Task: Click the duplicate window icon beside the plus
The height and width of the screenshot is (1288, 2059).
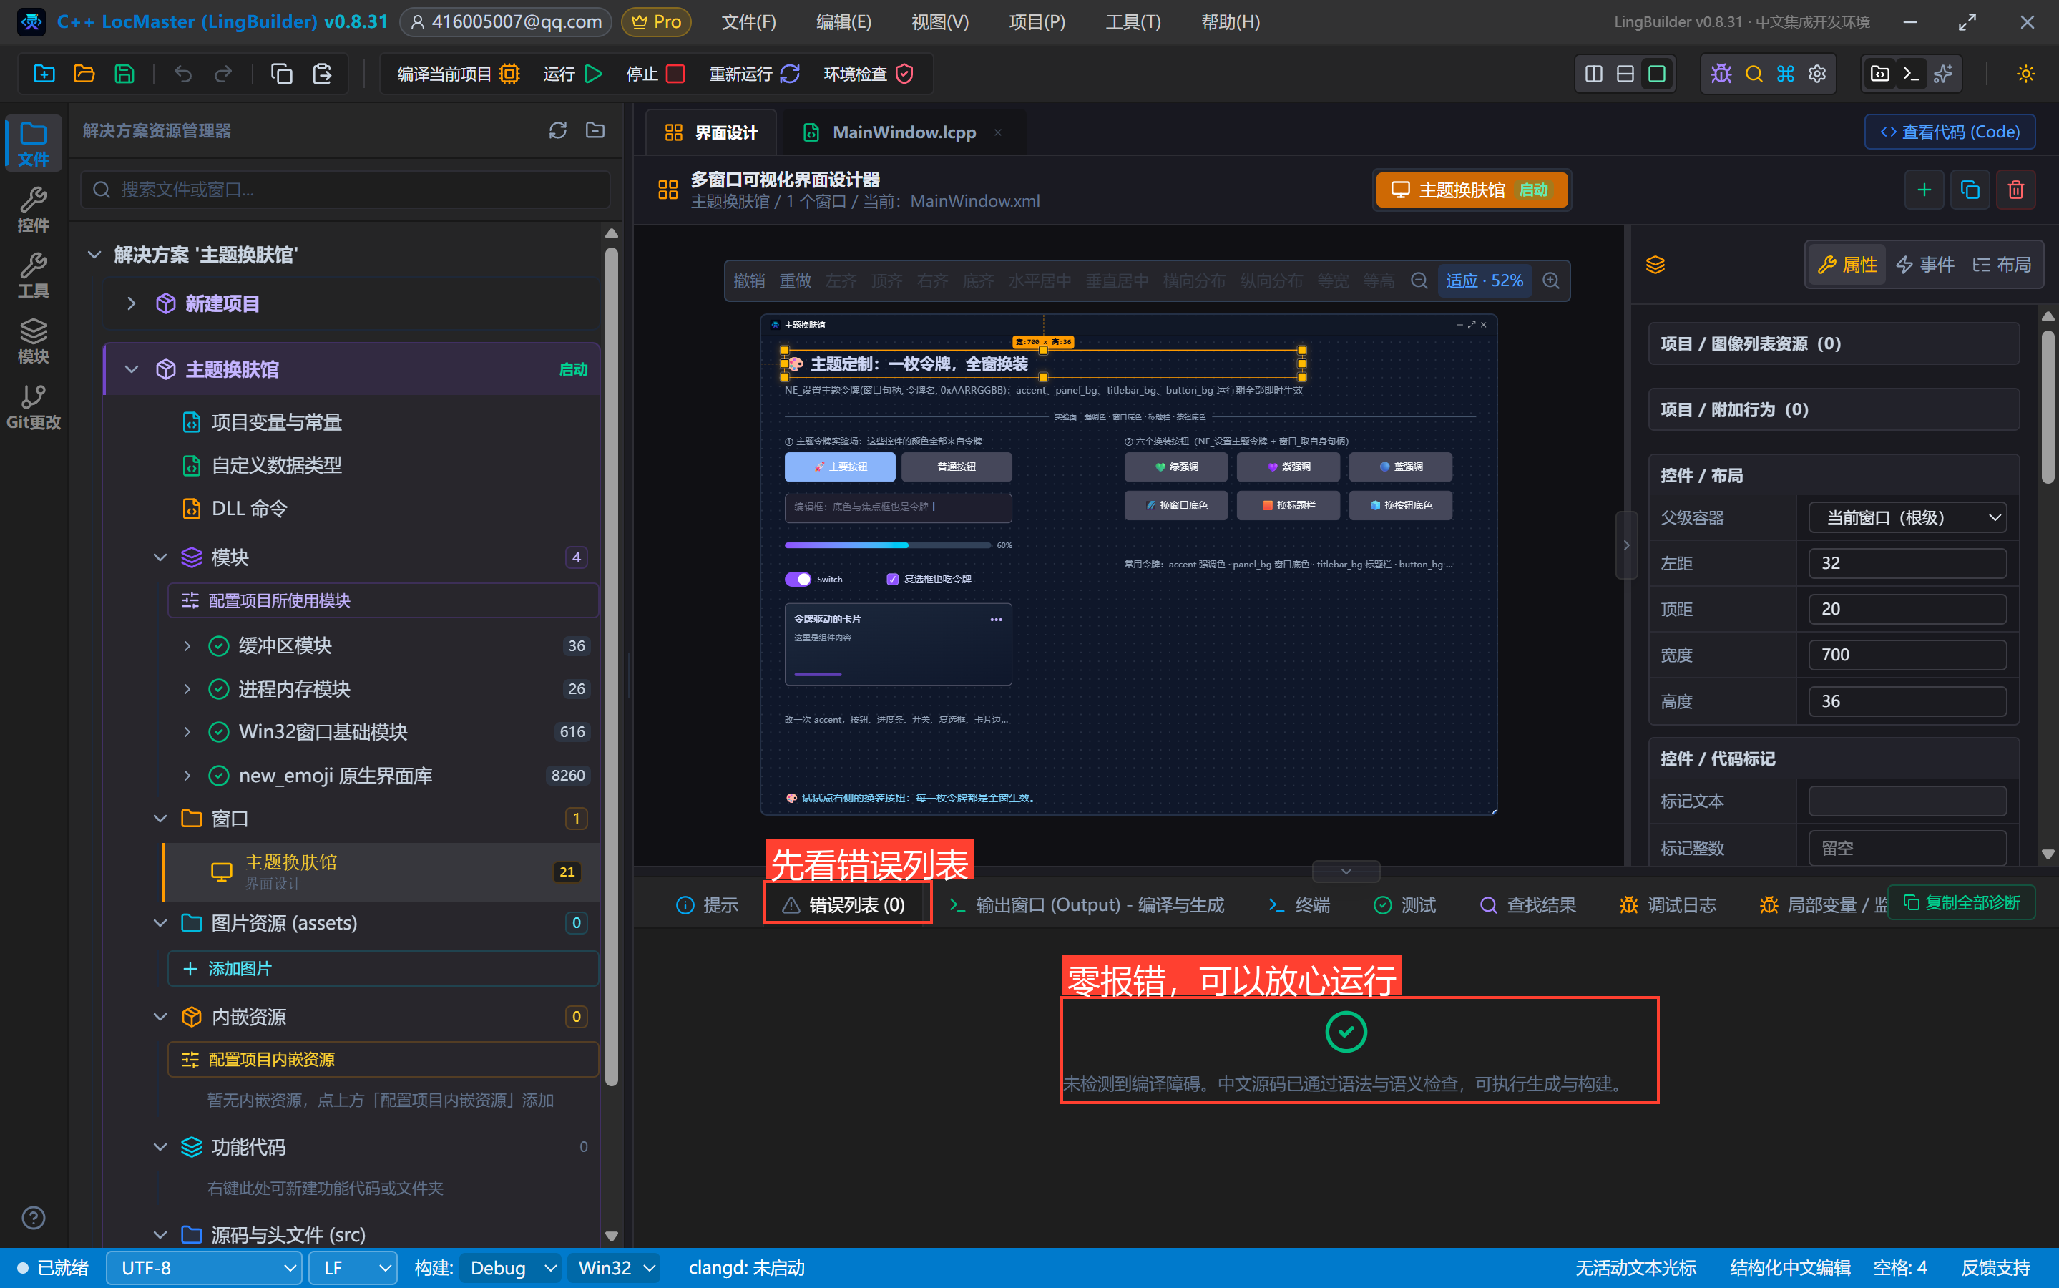Action: [1970, 189]
